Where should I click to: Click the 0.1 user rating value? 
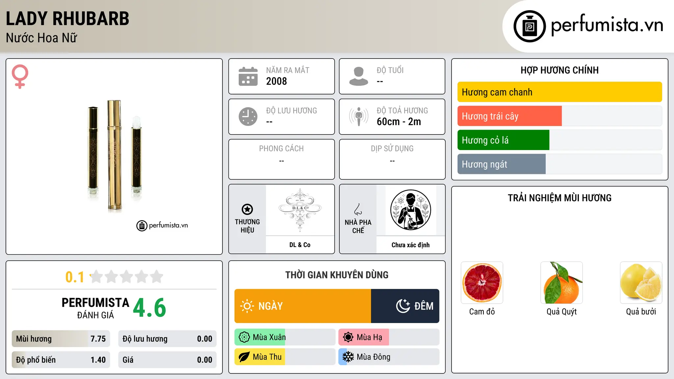pyautogui.click(x=75, y=277)
